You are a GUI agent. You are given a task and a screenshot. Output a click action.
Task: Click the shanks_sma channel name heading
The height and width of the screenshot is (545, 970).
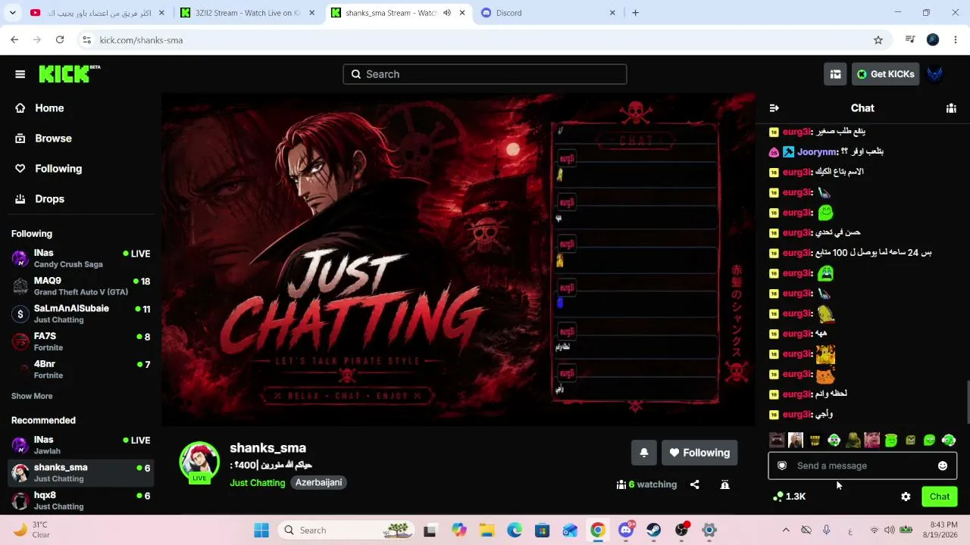tap(268, 448)
